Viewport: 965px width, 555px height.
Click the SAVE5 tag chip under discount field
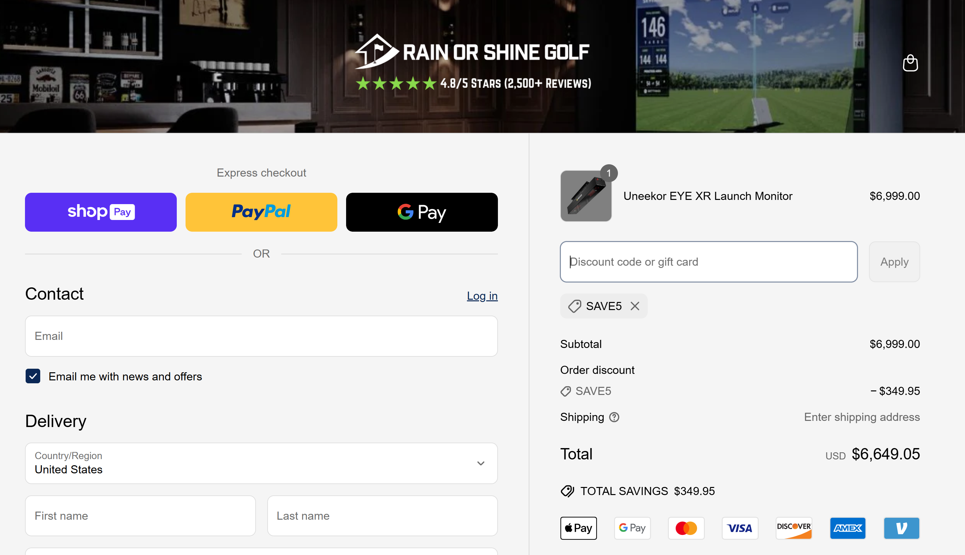coord(604,306)
